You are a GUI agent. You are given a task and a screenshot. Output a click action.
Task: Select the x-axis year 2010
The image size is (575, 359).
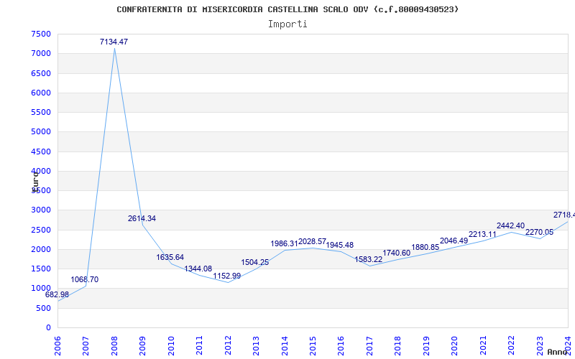(x=171, y=346)
